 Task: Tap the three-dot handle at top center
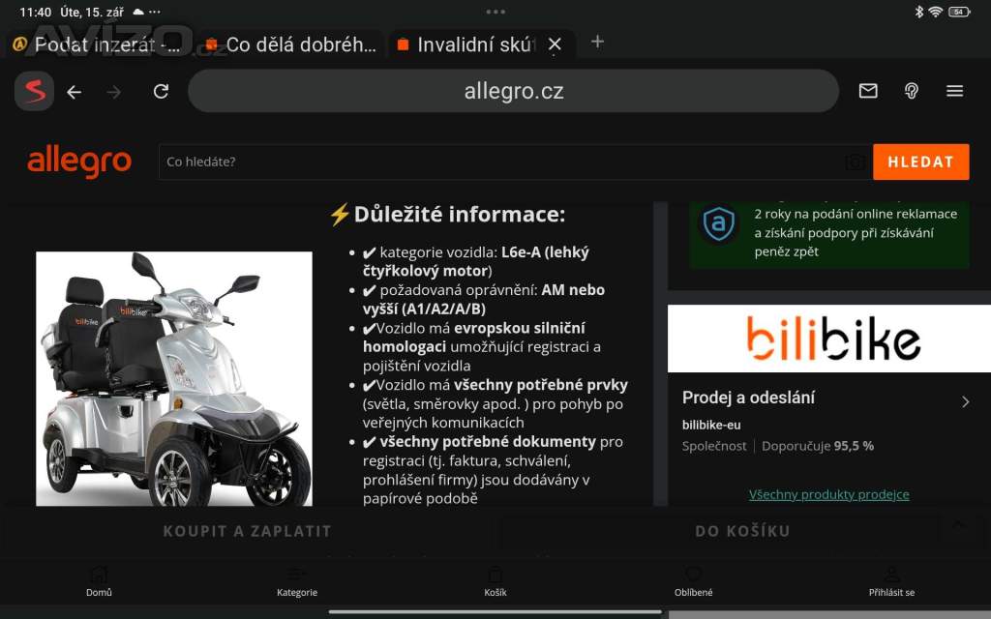point(495,12)
